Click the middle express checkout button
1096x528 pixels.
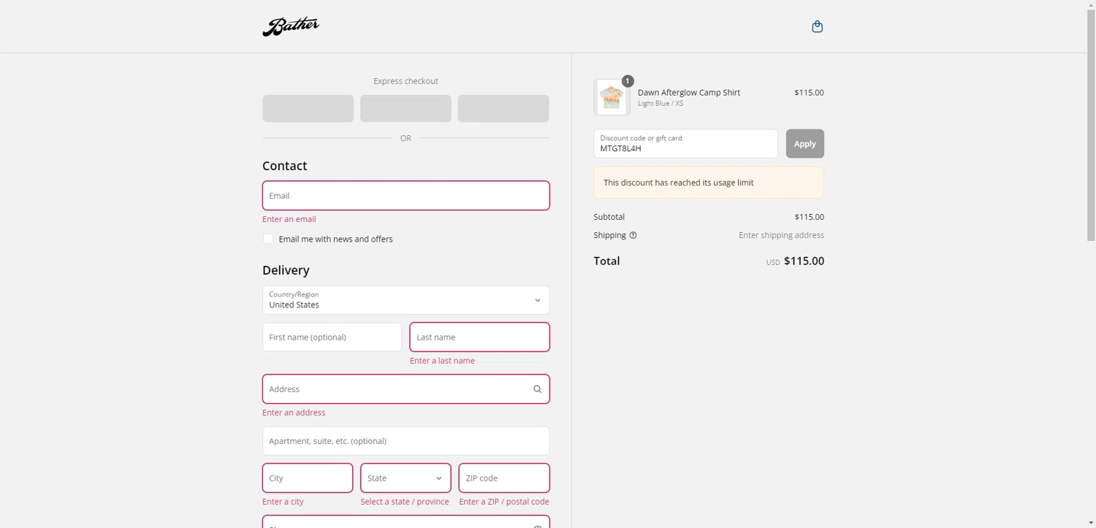coord(406,108)
